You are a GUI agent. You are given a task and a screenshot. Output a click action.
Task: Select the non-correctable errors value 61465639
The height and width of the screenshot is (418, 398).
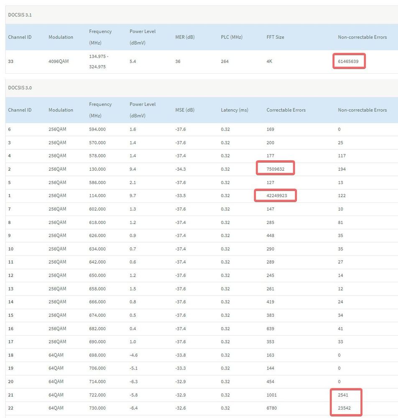(348, 62)
